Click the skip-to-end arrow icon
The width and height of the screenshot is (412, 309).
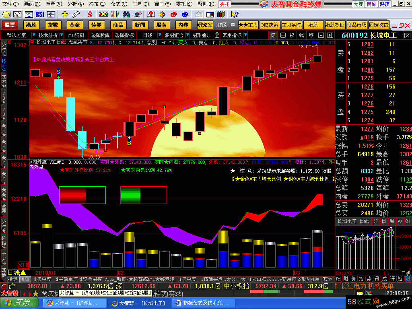pos(330,35)
